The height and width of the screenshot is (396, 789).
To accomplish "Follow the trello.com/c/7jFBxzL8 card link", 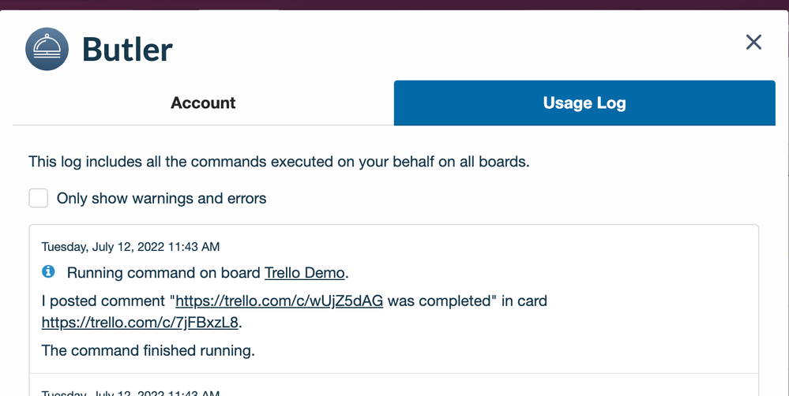I will click(x=140, y=322).
